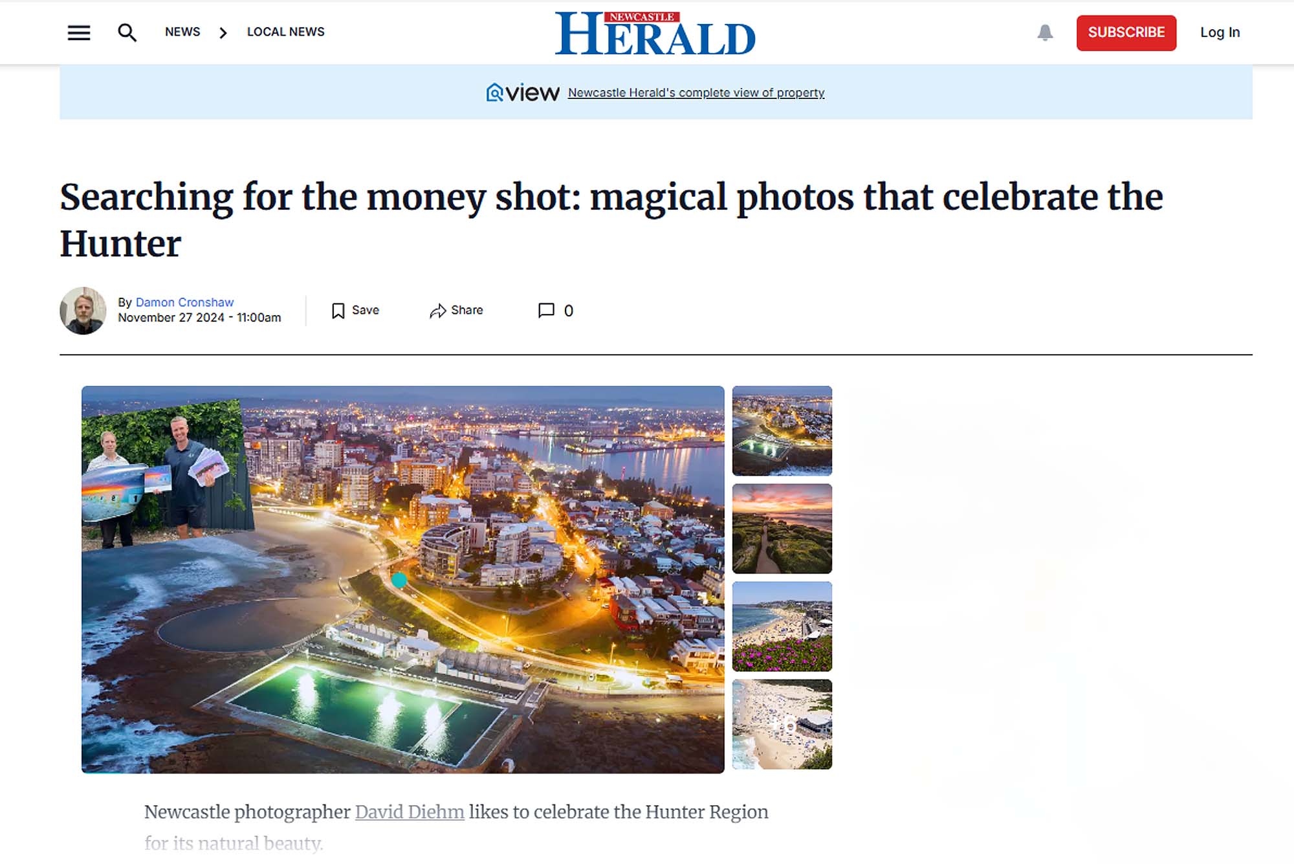The width and height of the screenshot is (1294, 864).
Task: Follow the David Diehm hyperlink
Action: click(x=410, y=812)
